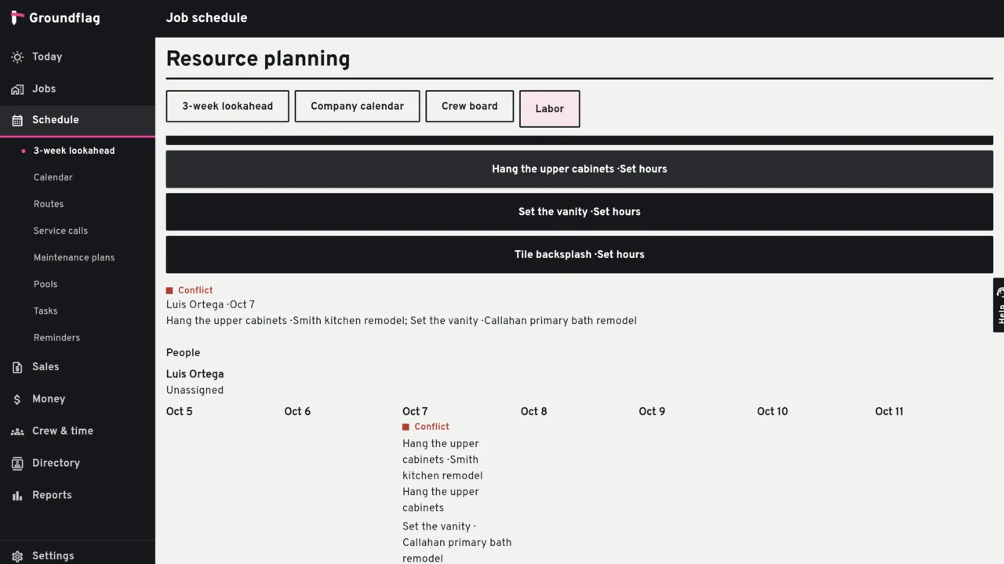Open the Reports bar chart icon
This screenshot has width=1004, height=564.
coord(17,496)
